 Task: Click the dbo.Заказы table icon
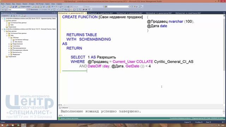13,42
